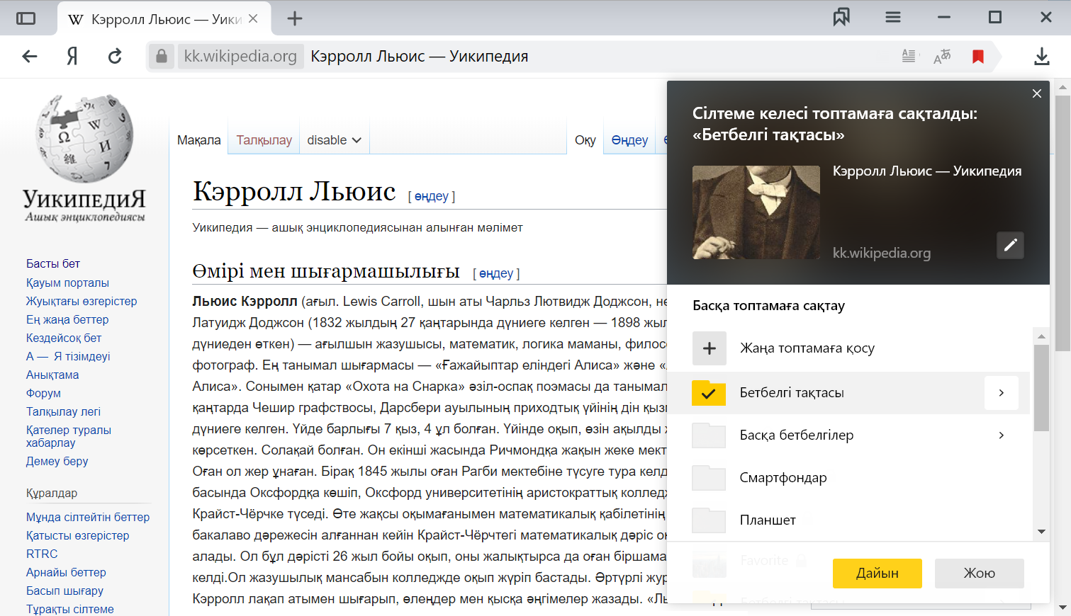Viewport: 1071px width, 616px height.
Task: Open the Анықтама link
Action: [x=52, y=375]
